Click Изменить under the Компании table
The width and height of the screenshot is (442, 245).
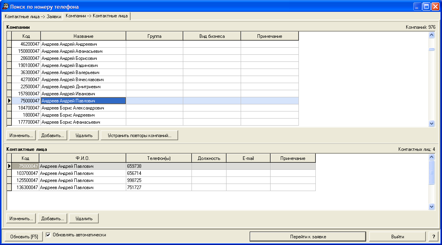21,135
